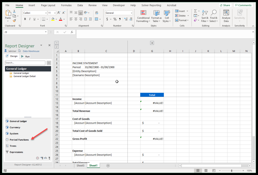The width and height of the screenshot is (258, 175).
Task: Click the Share button
Action: pos(225,5)
